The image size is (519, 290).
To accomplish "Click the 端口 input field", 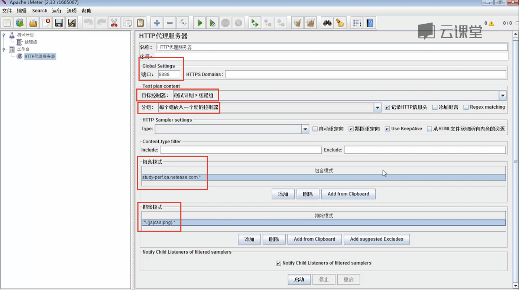I will [x=169, y=74].
